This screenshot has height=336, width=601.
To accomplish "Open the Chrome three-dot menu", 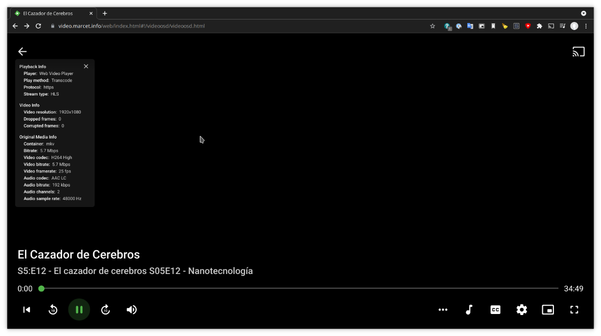I will 586,26.
